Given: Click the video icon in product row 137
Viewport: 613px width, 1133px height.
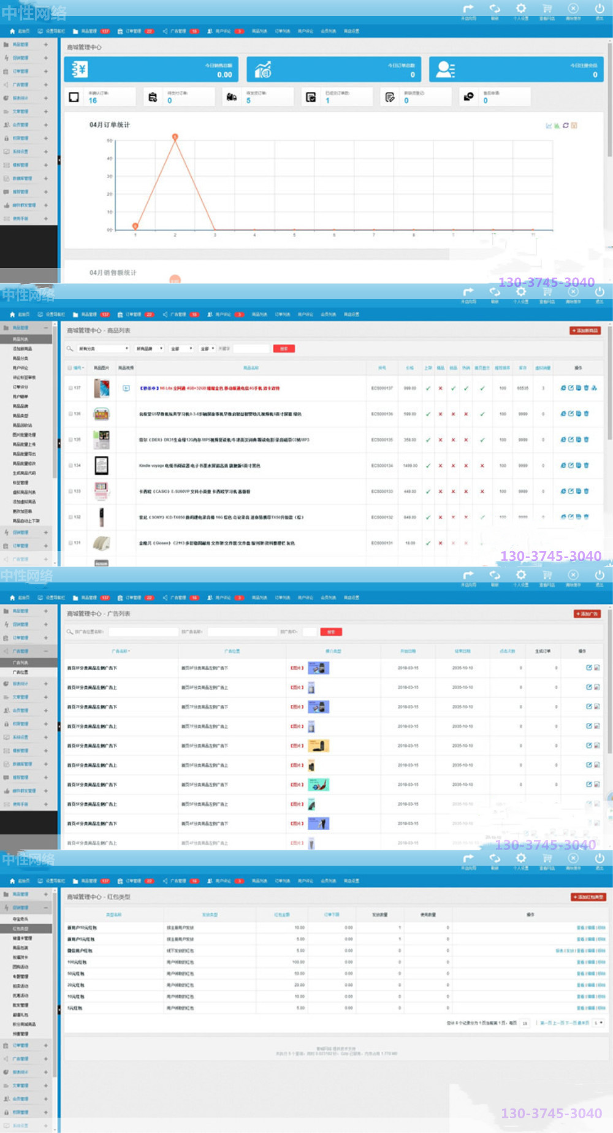Looking at the screenshot, I should click(126, 388).
